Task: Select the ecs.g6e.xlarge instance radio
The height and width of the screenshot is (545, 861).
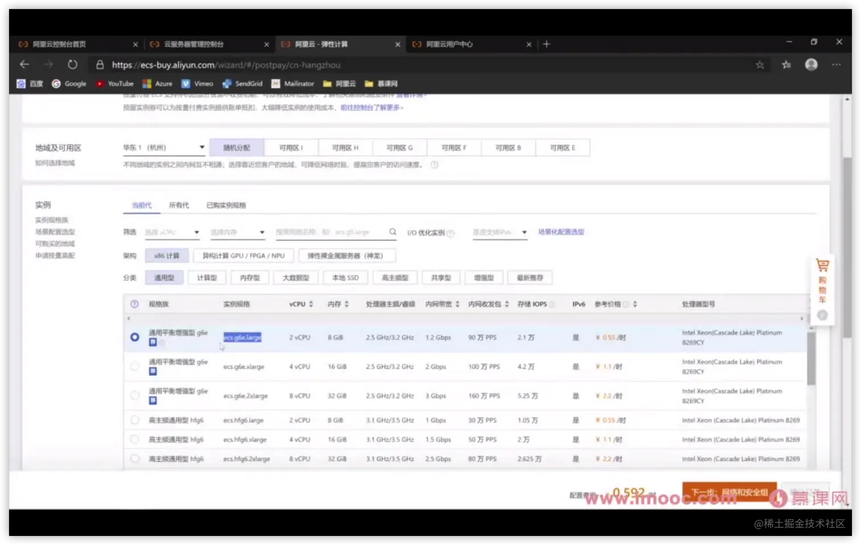Action: [x=134, y=366]
